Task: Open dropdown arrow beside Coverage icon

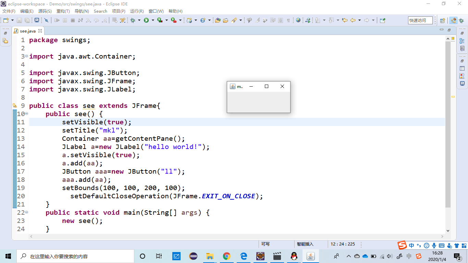Action: (x=167, y=20)
